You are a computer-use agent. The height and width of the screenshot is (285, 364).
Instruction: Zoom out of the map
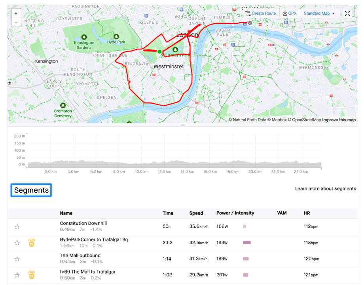(x=16, y=22)
